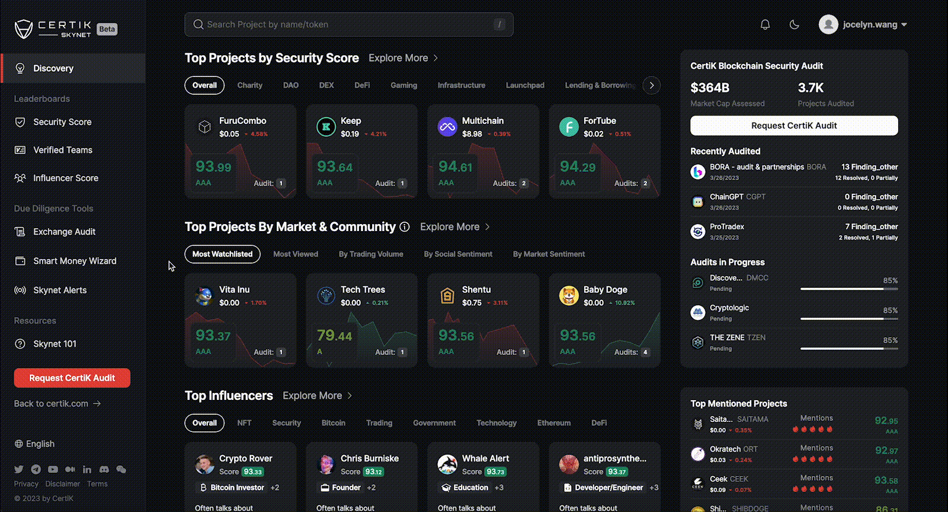This screenshot has height=512, width=948.
Task: Click the Baby Doge token icon
Action: (569, 295)
